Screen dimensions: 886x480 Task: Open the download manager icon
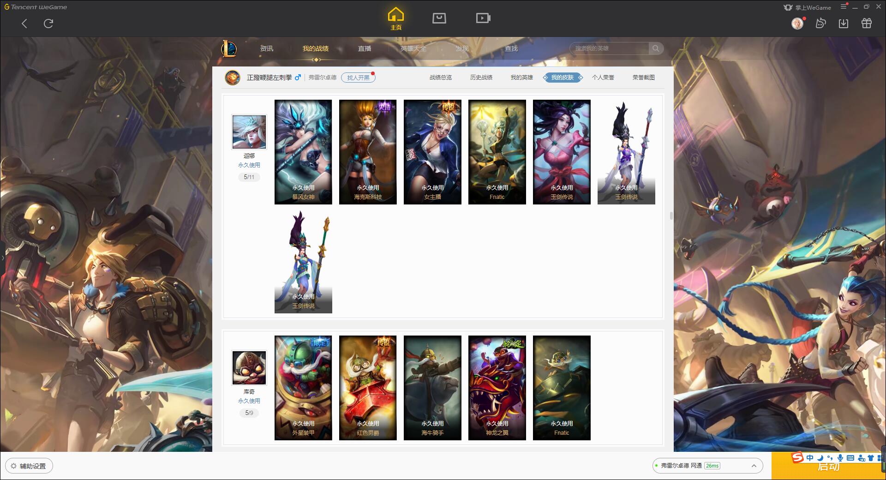tap(844, 23)
